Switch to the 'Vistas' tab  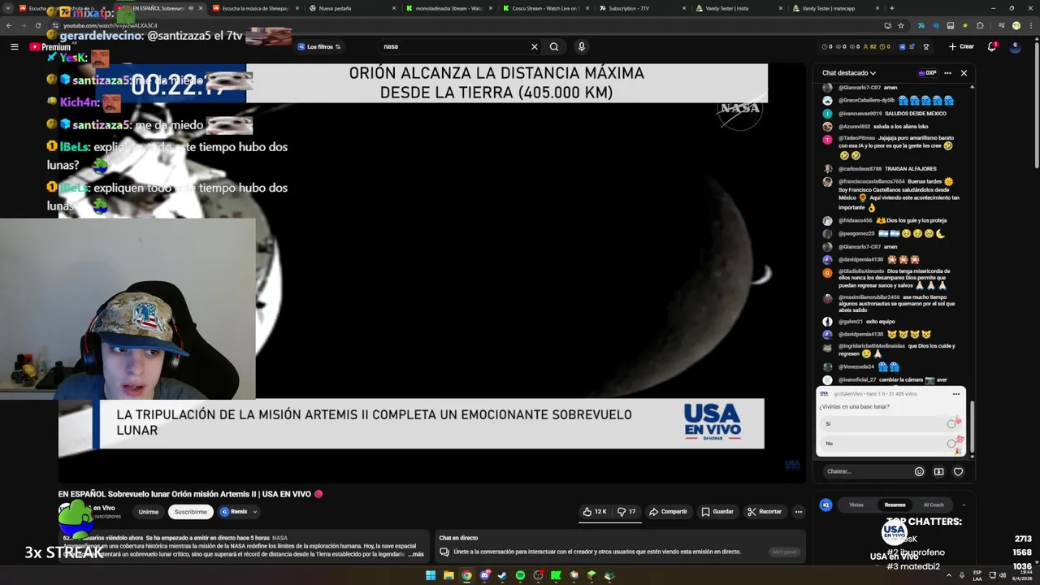pyautogui.click(x=856, y=505)
